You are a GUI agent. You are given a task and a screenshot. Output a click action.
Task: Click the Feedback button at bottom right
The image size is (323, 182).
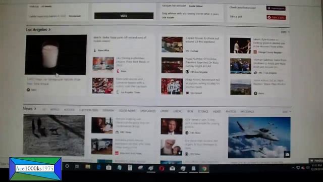(x=316, y=160)
